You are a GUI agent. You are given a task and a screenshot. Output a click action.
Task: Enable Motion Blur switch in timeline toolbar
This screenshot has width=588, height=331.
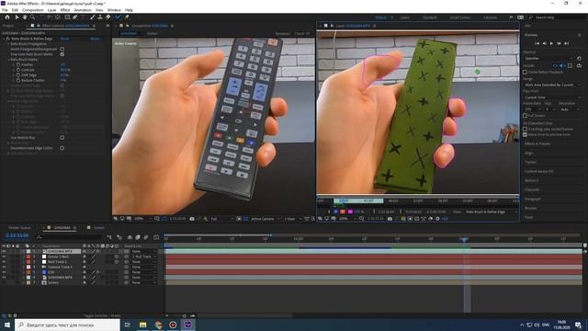coord(146,237)
